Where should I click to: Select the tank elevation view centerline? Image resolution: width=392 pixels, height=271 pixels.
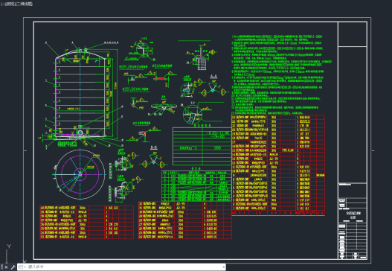[x=80, y=94]
